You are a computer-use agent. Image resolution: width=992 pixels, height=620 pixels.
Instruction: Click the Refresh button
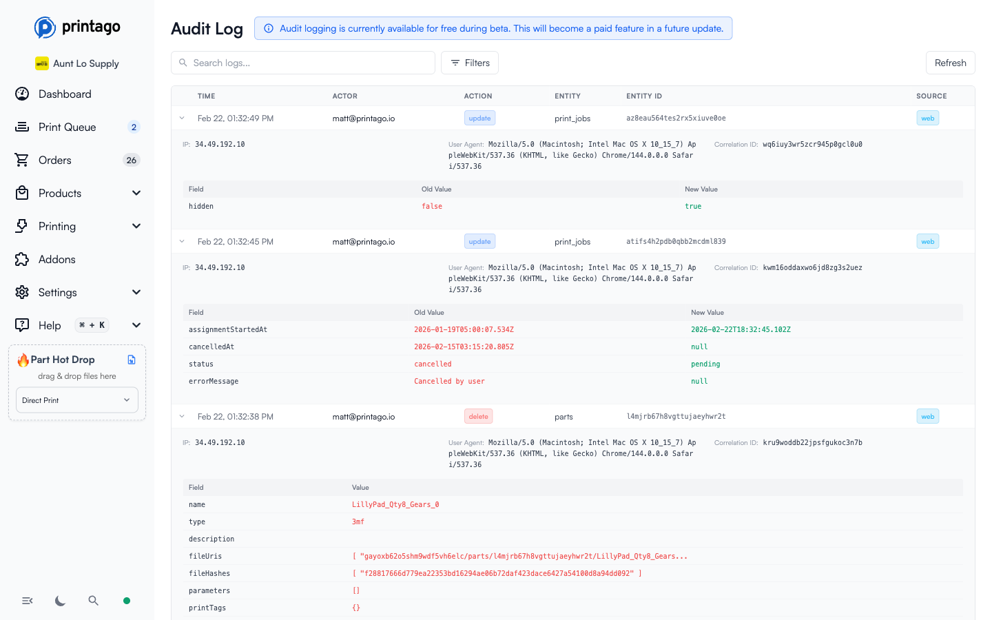[950, 63]
